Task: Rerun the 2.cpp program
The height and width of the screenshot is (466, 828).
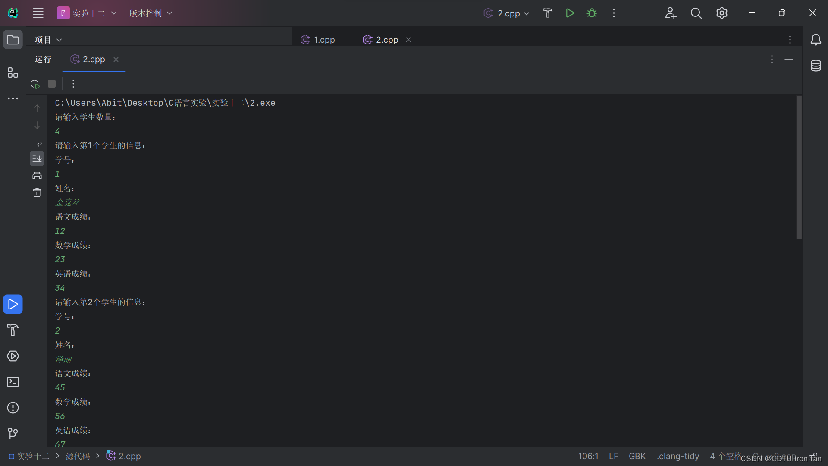Action: pyautogui.click(x=35, y=84)
